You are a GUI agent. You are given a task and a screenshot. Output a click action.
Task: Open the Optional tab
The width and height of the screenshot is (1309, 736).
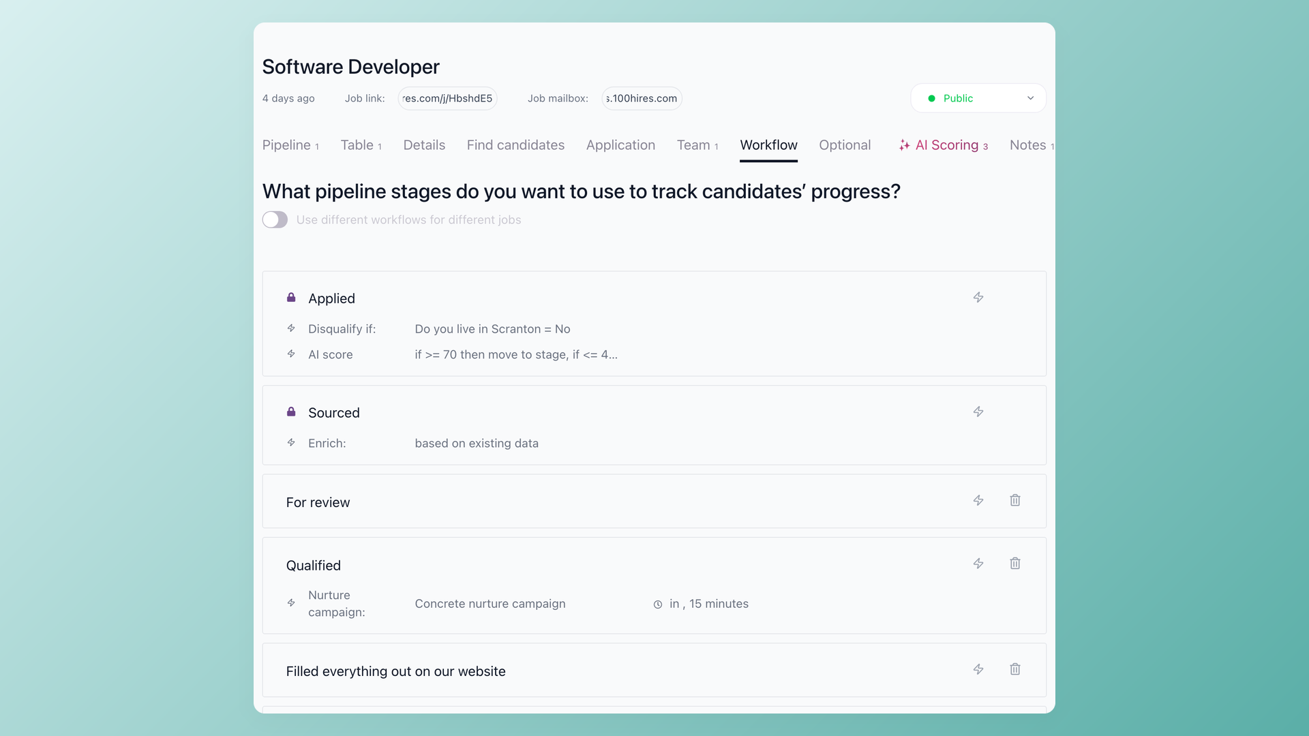845,145
